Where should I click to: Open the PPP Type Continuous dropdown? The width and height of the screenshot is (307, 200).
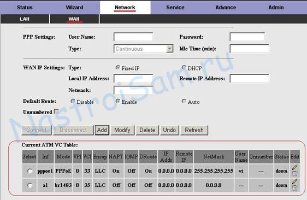[x=143, y=49]
